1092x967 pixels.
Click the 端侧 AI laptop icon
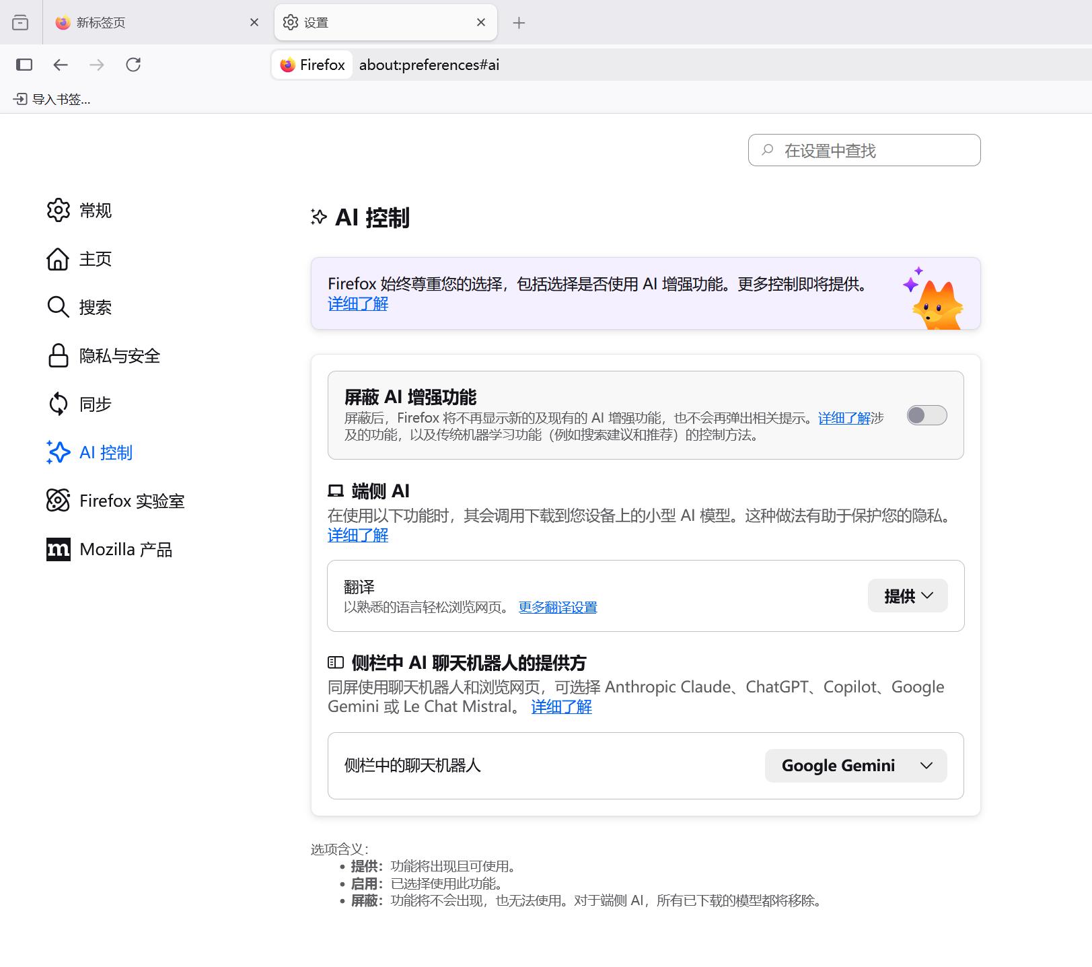335,491
